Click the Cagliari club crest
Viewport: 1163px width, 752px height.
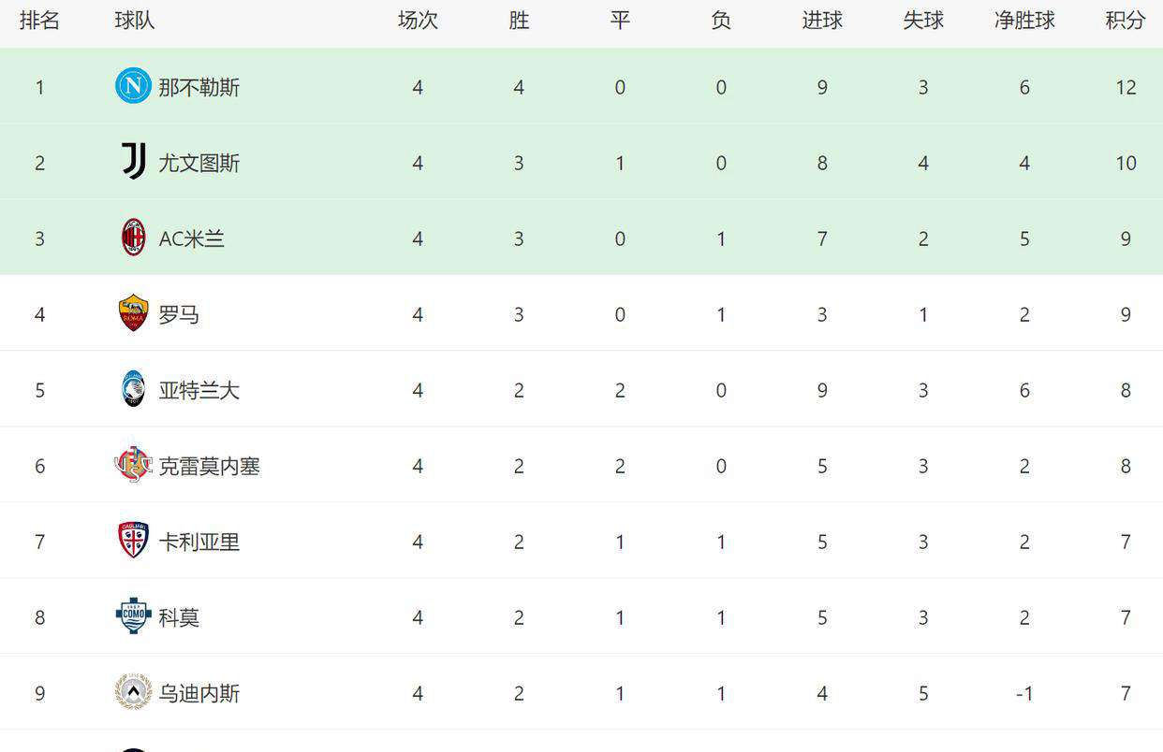coord(132,541)
